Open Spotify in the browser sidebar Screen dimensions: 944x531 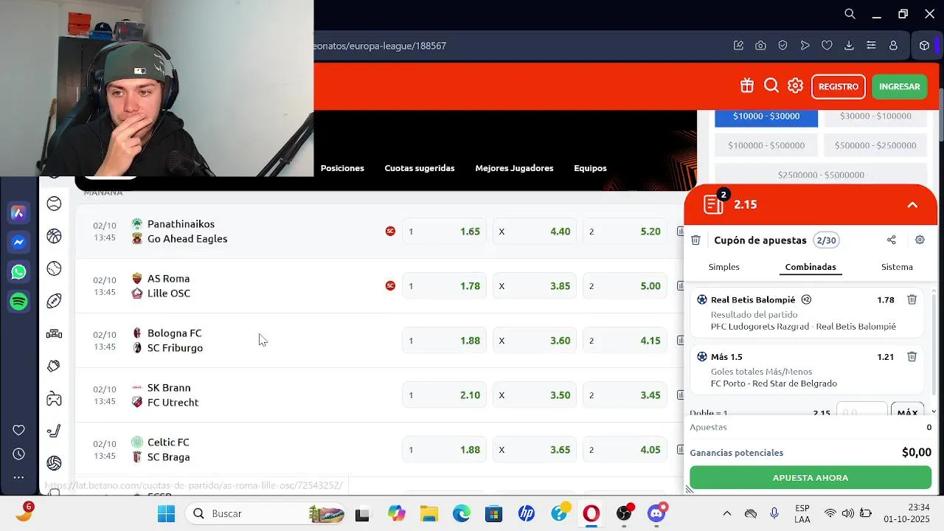[x=19, y=302]
